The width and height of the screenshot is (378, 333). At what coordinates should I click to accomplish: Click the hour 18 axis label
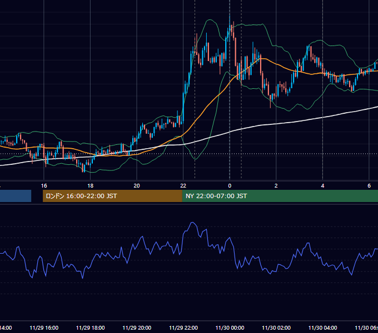[x=91, y=186]
